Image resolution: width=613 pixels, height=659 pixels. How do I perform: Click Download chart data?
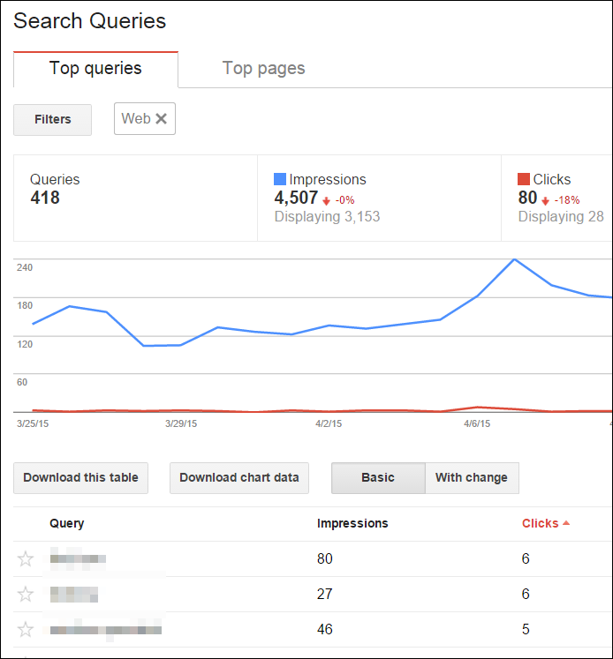click(239, 478)
